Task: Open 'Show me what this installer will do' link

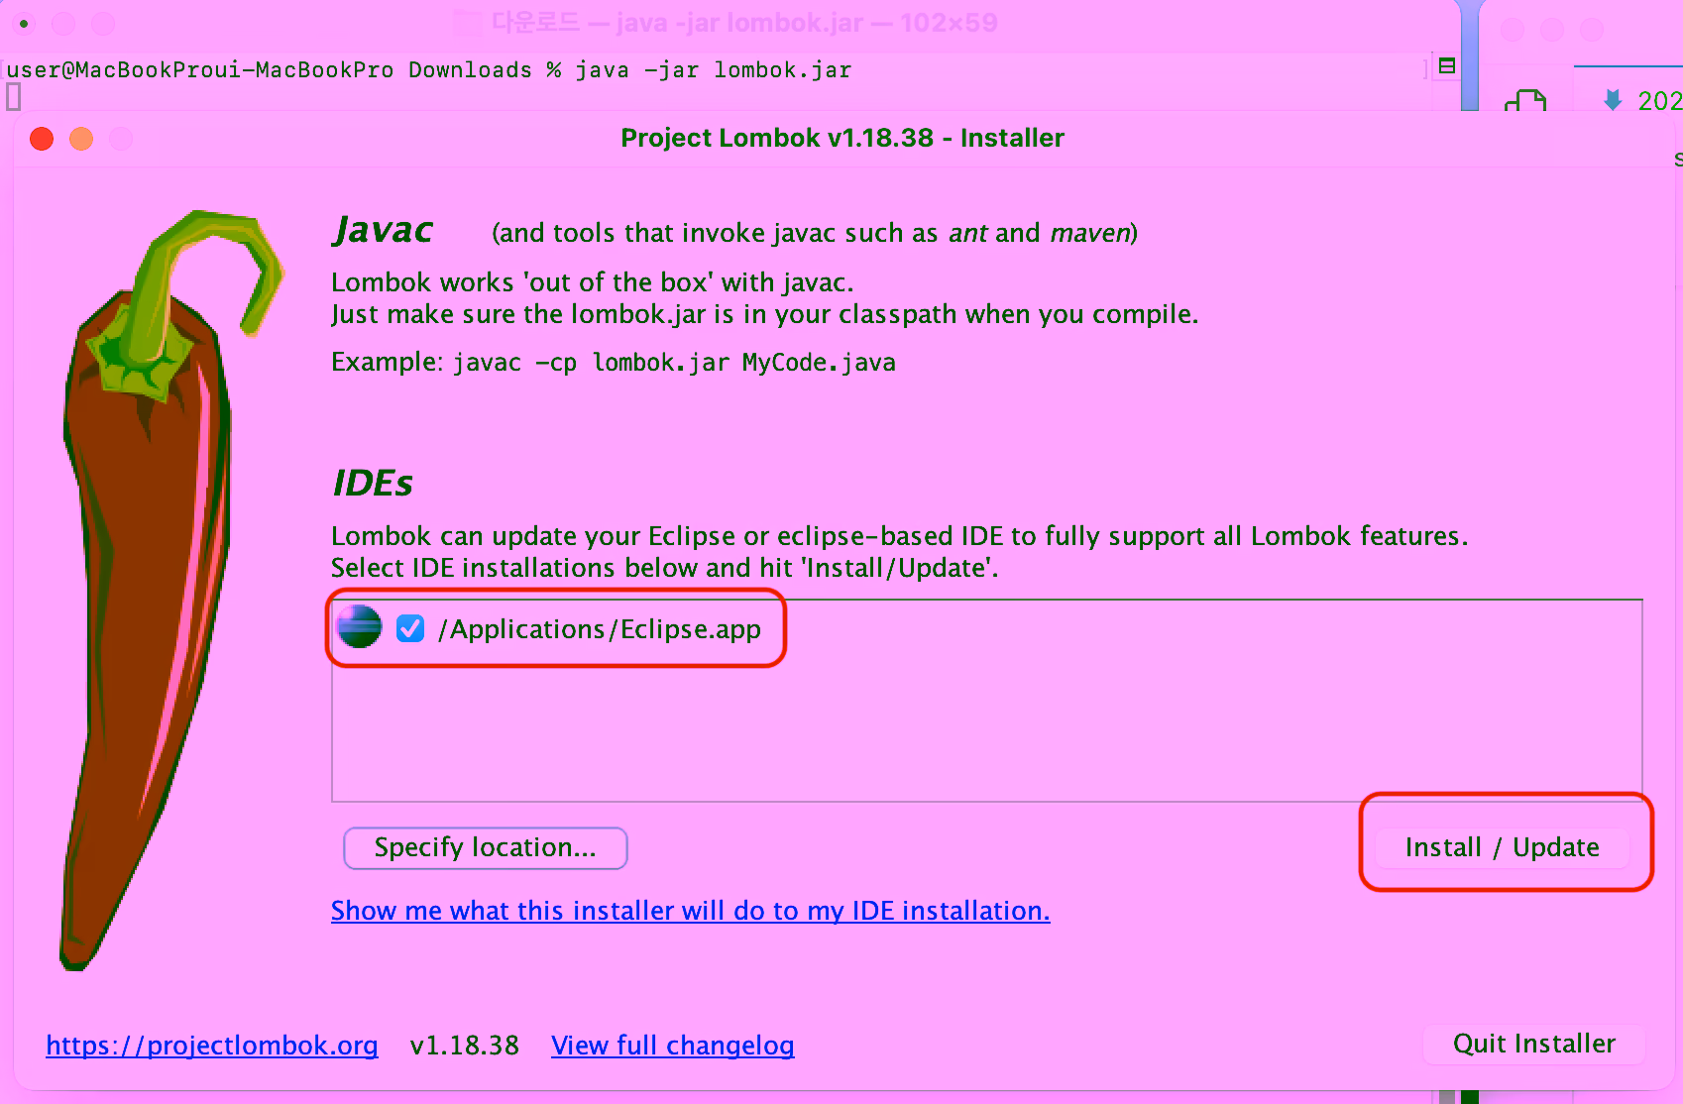Action: 690,911
